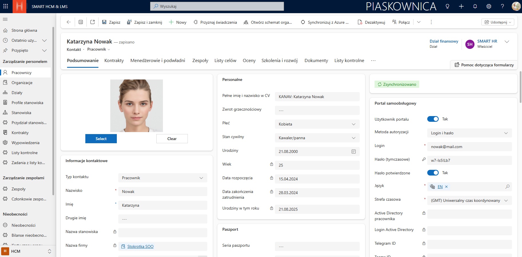Image resolution: width=522 pixels, height=257 pixels.
Task: Open the record in a new window
Action: click(x=92, y=22)
